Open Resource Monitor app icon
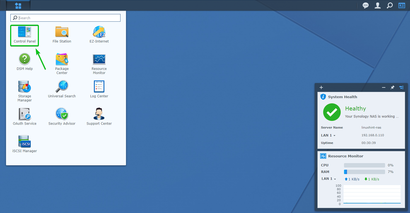 click(99, 64)
